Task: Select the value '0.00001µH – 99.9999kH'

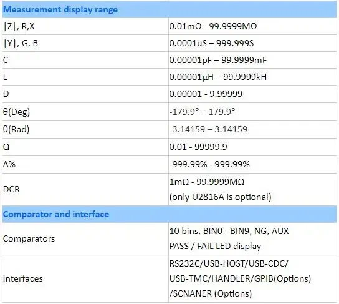Action: tap(218, 77)
